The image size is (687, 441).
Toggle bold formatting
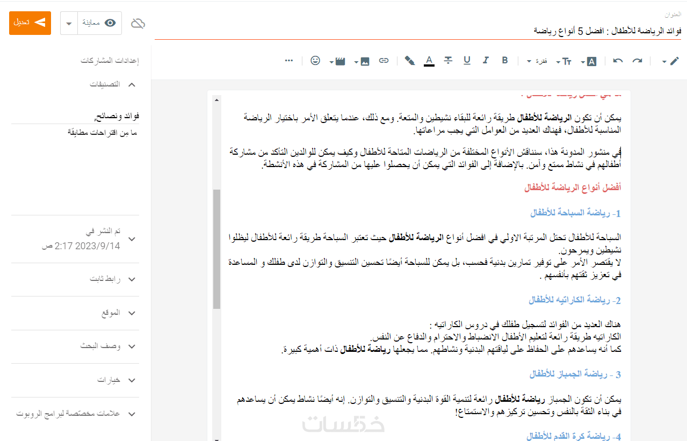[x=504, y=61]
